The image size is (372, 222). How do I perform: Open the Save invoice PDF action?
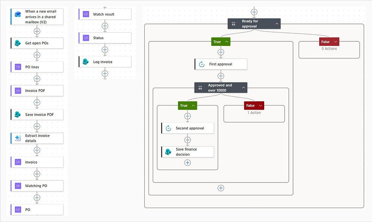point(37,115)
